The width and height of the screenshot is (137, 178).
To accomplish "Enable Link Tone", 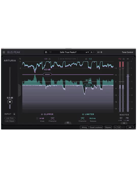I will click(10, 118).
